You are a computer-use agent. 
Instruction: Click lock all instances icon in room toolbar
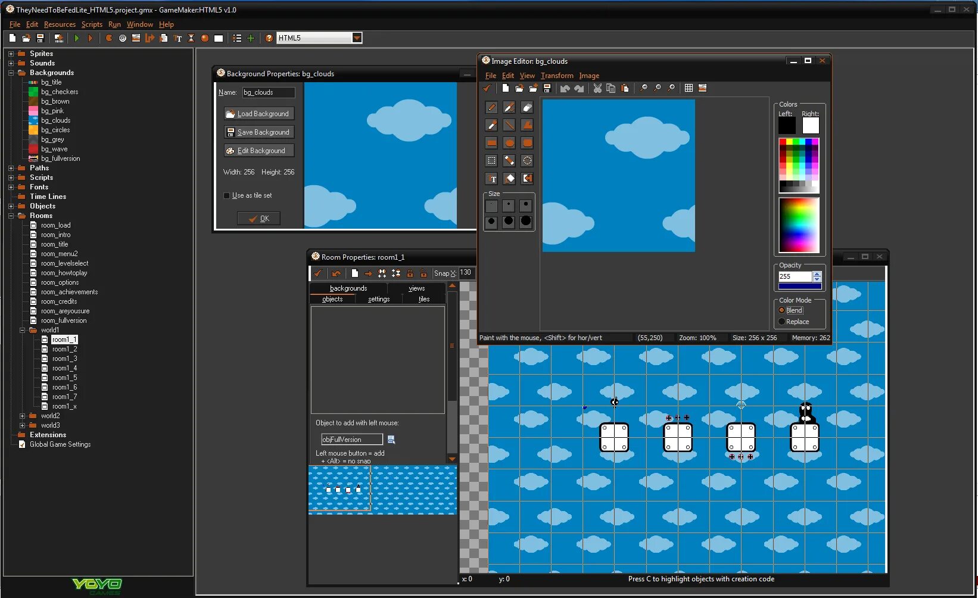pos(410,273)
